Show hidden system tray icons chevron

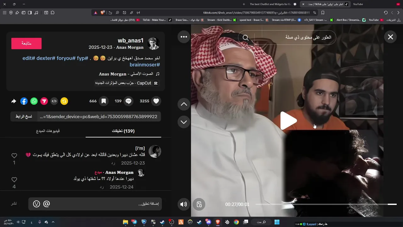pos(53,222)
